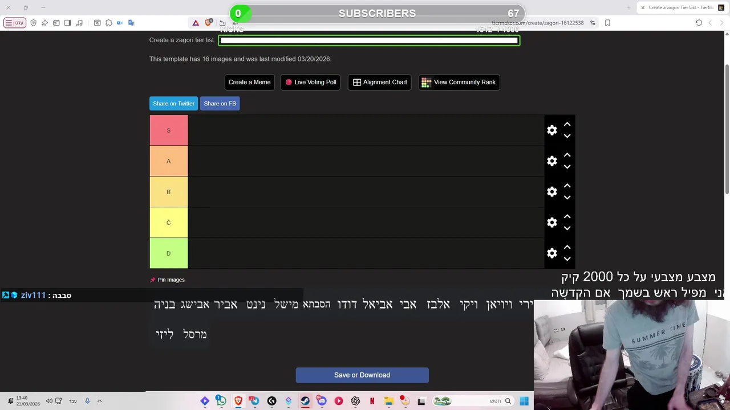The height and width of the screenshot is (410, 730).
Task: Click the Brave Rewards triangle icon
Action: pos(196,23)
